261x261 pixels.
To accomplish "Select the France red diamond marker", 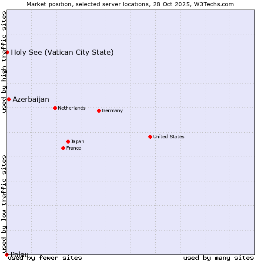I will [63, 148].
